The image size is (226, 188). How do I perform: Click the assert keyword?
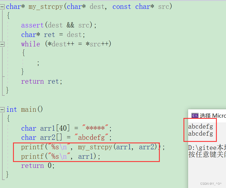pos(32,25)
